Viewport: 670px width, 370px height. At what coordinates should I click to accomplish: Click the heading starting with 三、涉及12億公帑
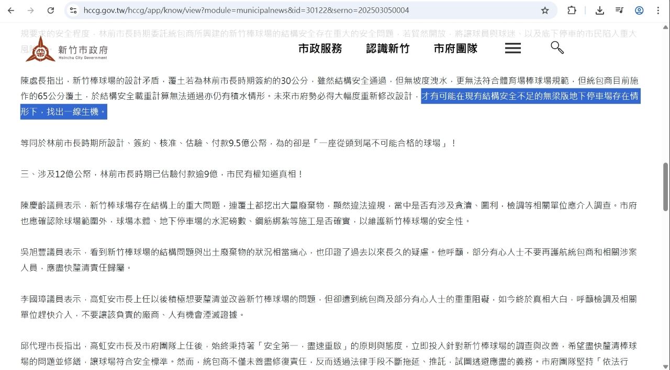[162, 174]
